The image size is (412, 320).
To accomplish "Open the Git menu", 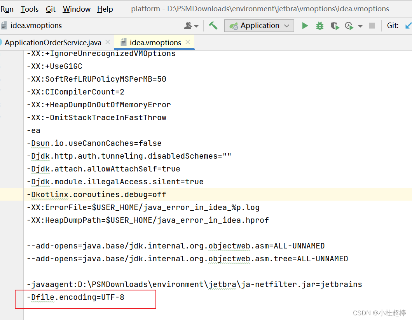I will pyautogui.click(x=51, y=9).
